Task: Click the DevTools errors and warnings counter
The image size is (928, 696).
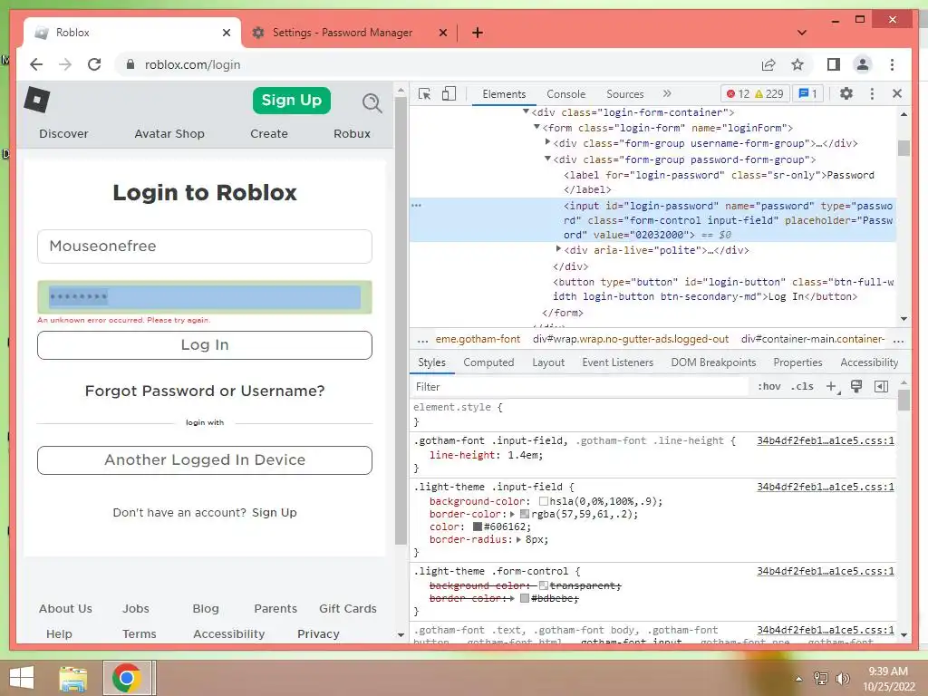Action: (755, 93)
